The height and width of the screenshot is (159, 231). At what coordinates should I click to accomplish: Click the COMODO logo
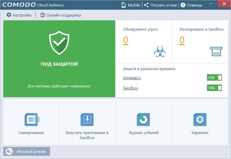[19, 5]
